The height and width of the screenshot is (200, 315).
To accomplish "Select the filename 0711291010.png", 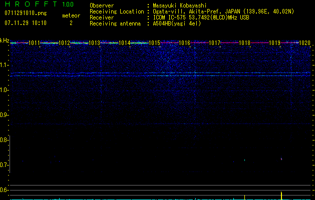I will click(x=26, y=13).
